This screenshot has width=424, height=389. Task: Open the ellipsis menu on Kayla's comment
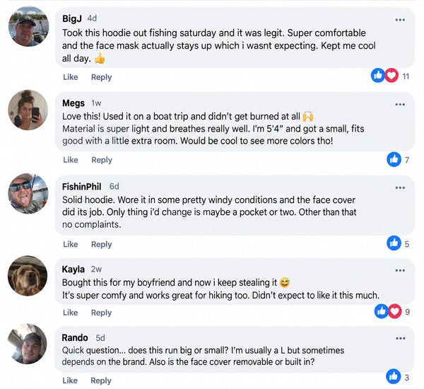pos(400,270)
